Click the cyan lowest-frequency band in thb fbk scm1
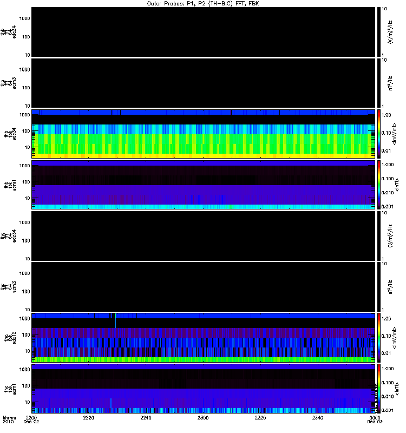The height and width of the screenshot is (433, 406). (x=203, y=207)
